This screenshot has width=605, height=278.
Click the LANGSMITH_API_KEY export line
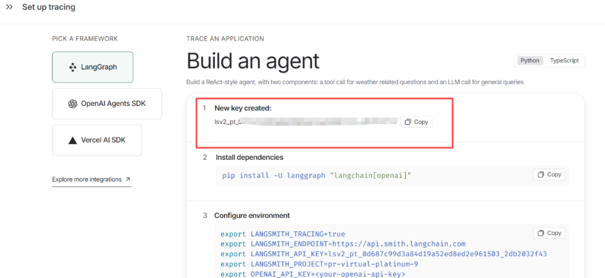pos(384,254)
